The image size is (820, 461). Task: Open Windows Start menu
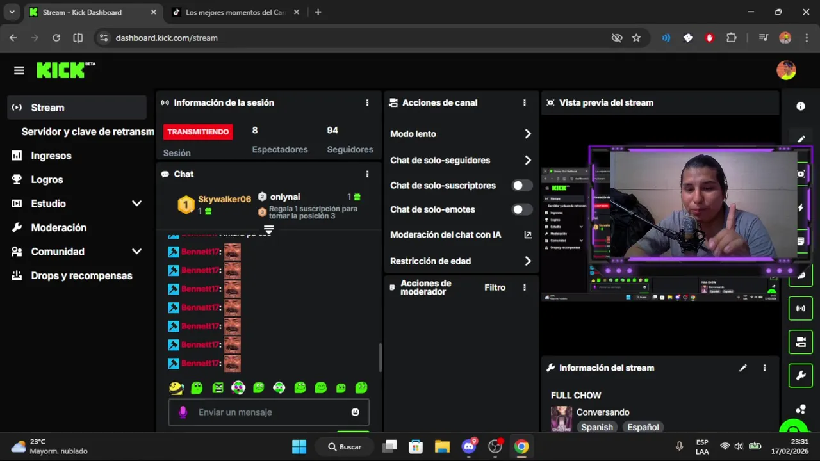(299, 446)
